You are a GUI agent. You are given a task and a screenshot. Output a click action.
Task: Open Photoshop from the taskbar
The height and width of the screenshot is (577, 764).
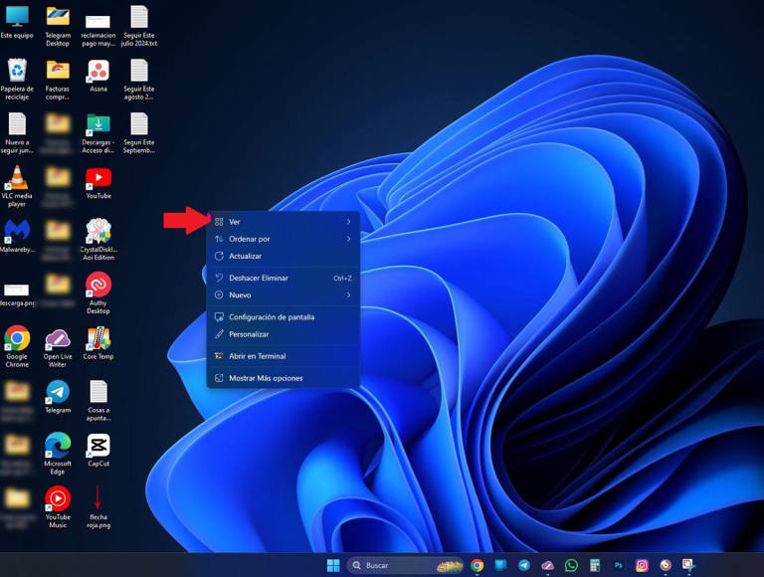618,565
